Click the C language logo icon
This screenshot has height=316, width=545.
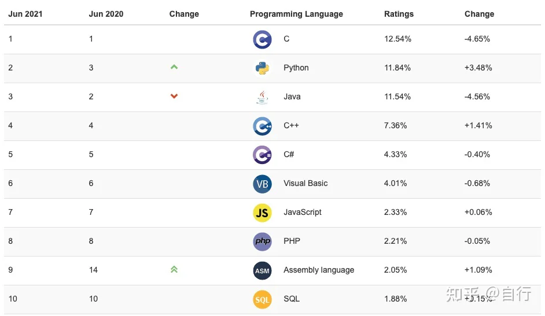[262, 39]
